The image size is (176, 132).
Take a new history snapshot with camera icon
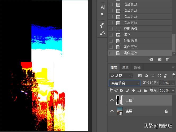pos(160,60)
